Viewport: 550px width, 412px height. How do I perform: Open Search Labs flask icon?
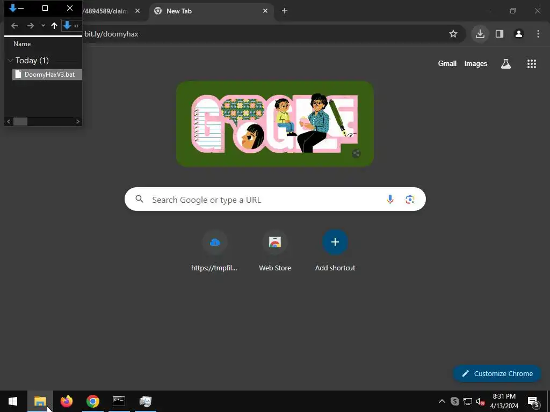pos(506,63)
